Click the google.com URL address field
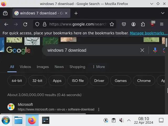The width and height of the screenshot is (168, 126). point(78,24)
